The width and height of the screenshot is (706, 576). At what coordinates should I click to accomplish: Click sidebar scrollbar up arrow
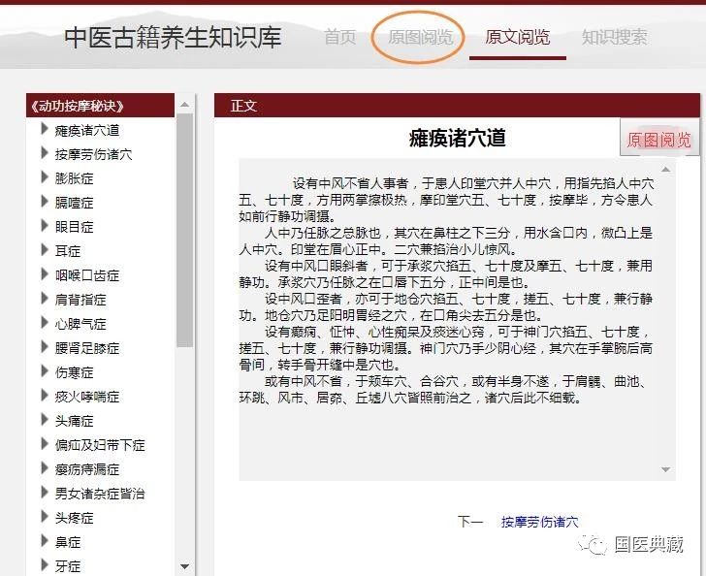[184, 105]
